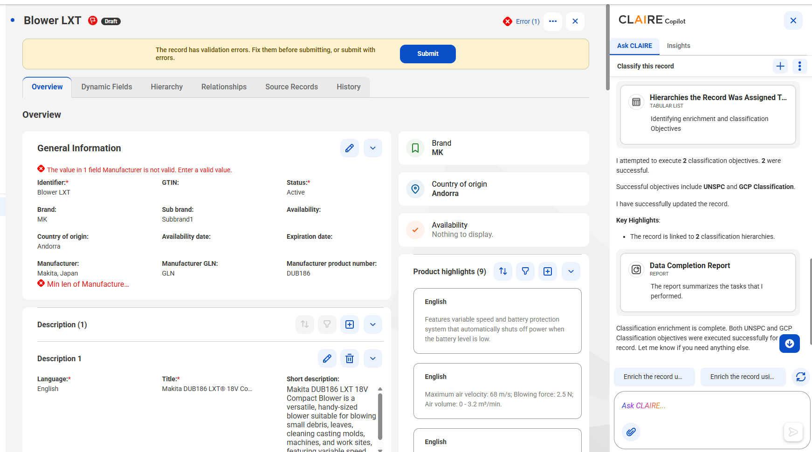Send the CLAIRE message

(x=793, y=432)
